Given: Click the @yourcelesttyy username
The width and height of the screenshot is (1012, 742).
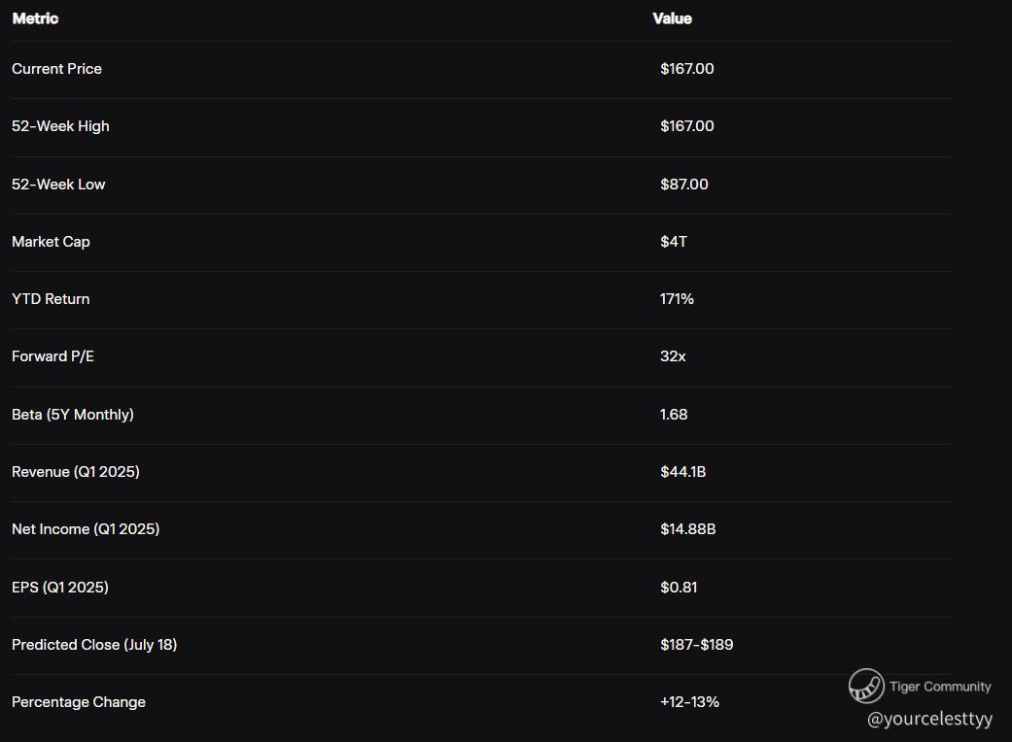Looking at the screenshot, I should pos(929,719).
